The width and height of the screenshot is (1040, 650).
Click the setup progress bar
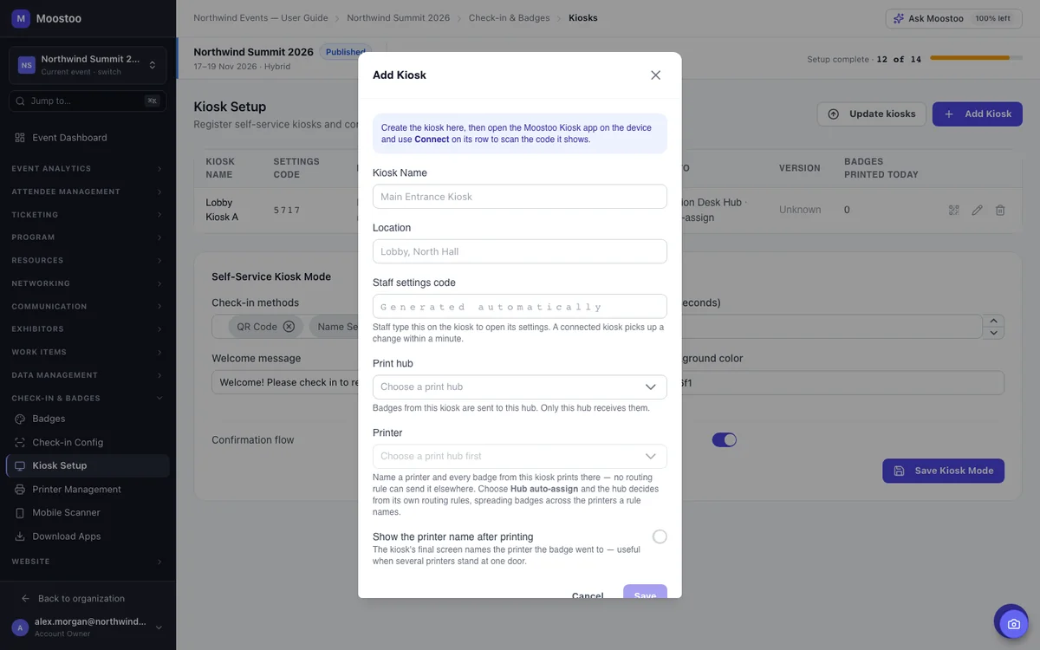[x=976, y=58]
